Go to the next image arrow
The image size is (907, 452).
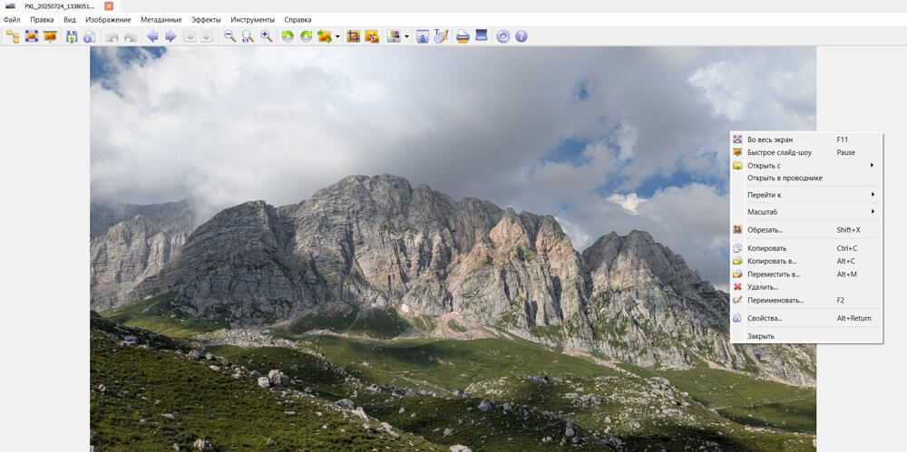[x=171, y=36]
